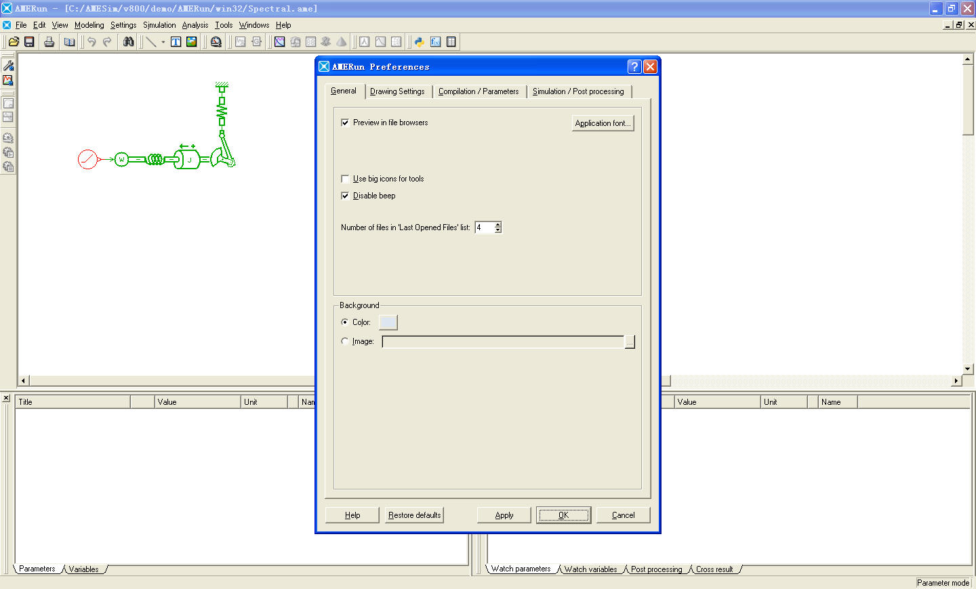Open the Tools menu

pyautogui.click(x=224, y=25)
